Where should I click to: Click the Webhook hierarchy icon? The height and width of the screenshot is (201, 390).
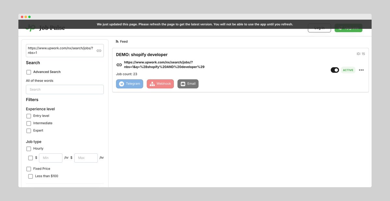[x=152, y=84]
